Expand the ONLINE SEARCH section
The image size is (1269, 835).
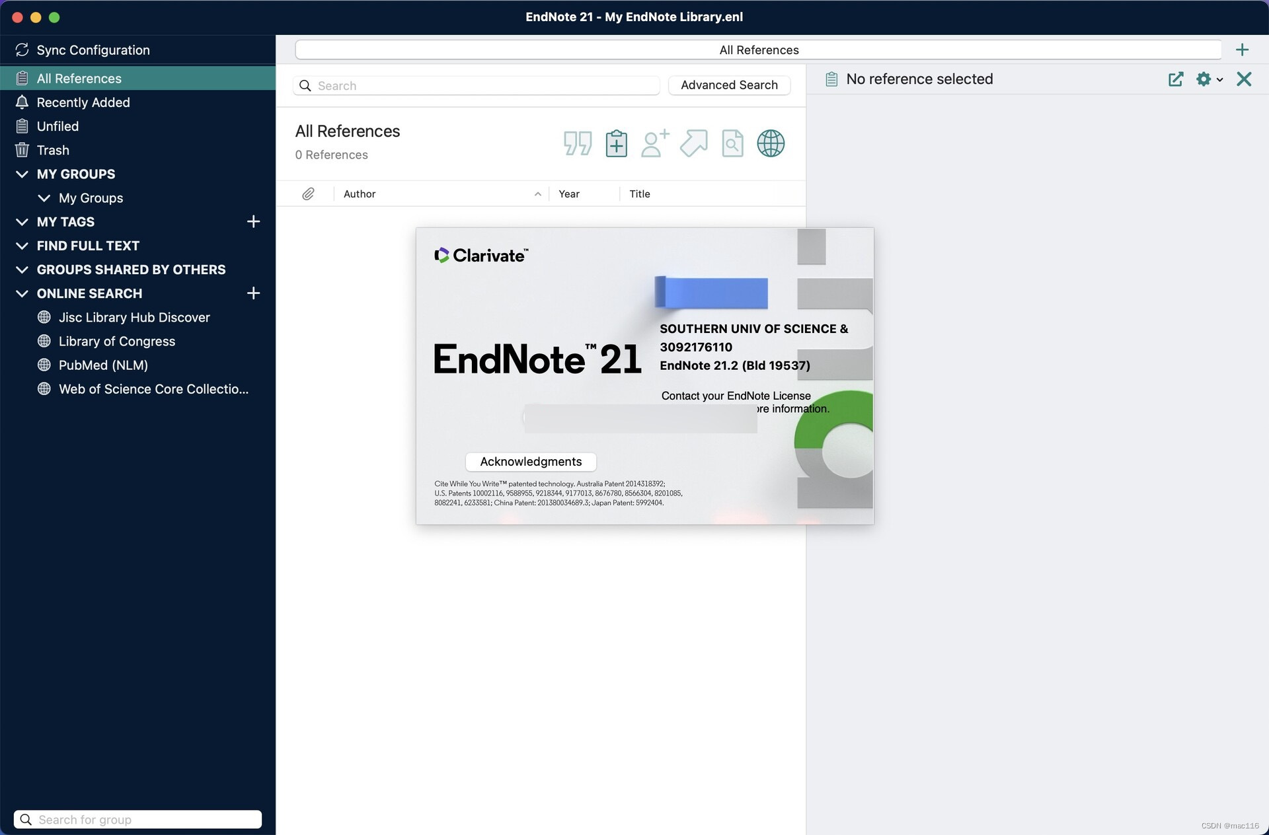pos(20,293)
